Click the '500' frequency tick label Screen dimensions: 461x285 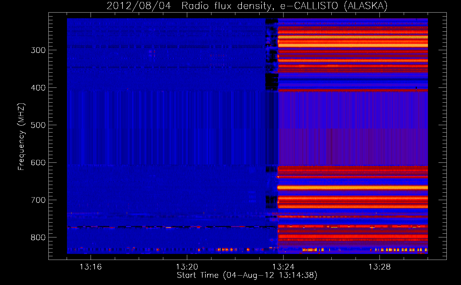pos(38,125)
